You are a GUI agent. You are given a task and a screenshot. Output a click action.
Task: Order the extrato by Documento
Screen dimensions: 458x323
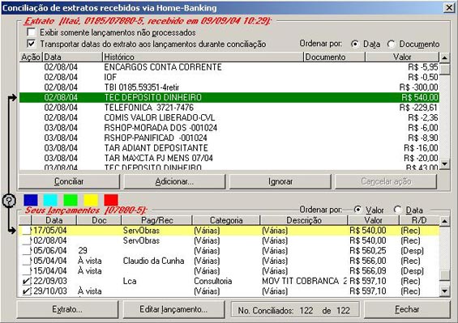(391, 44)
